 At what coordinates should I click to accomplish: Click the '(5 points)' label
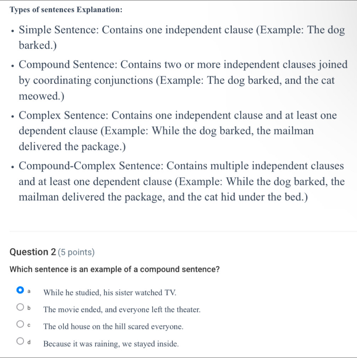(x=75, y=252)
